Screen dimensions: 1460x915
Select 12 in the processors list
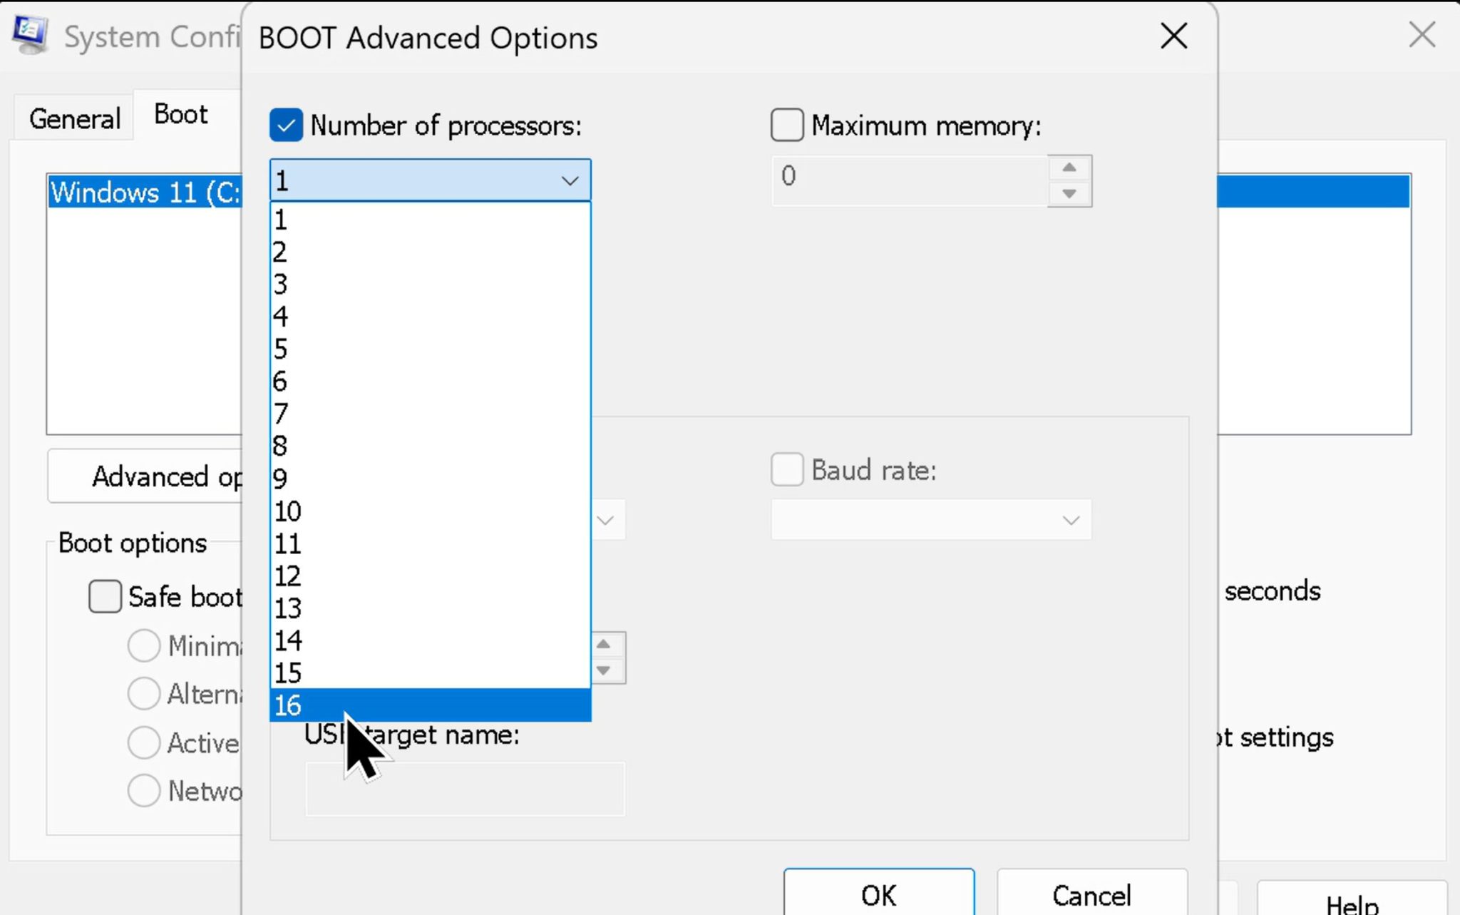tap(431, 576)
